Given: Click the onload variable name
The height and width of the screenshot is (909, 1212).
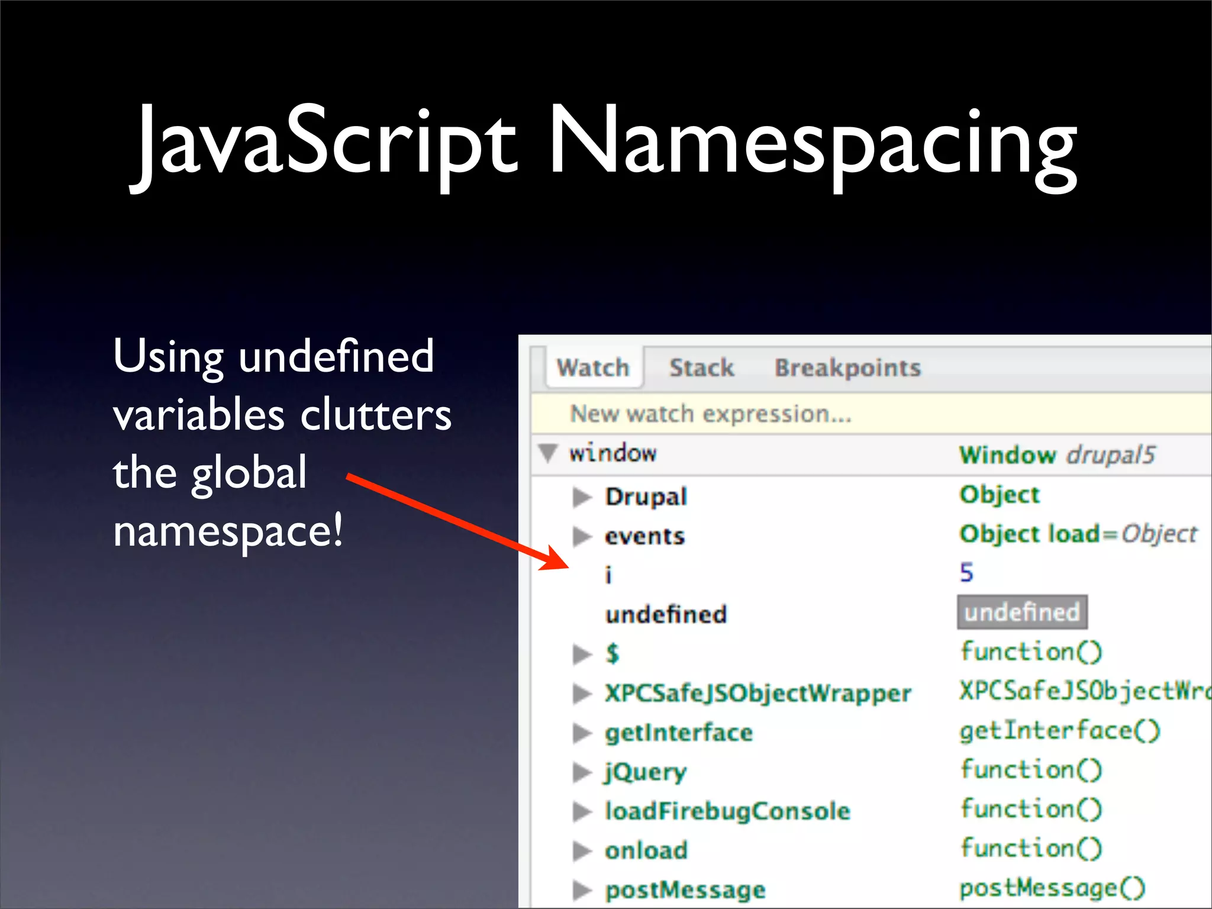Looking at the screenshot, I should tap(646, 851).
